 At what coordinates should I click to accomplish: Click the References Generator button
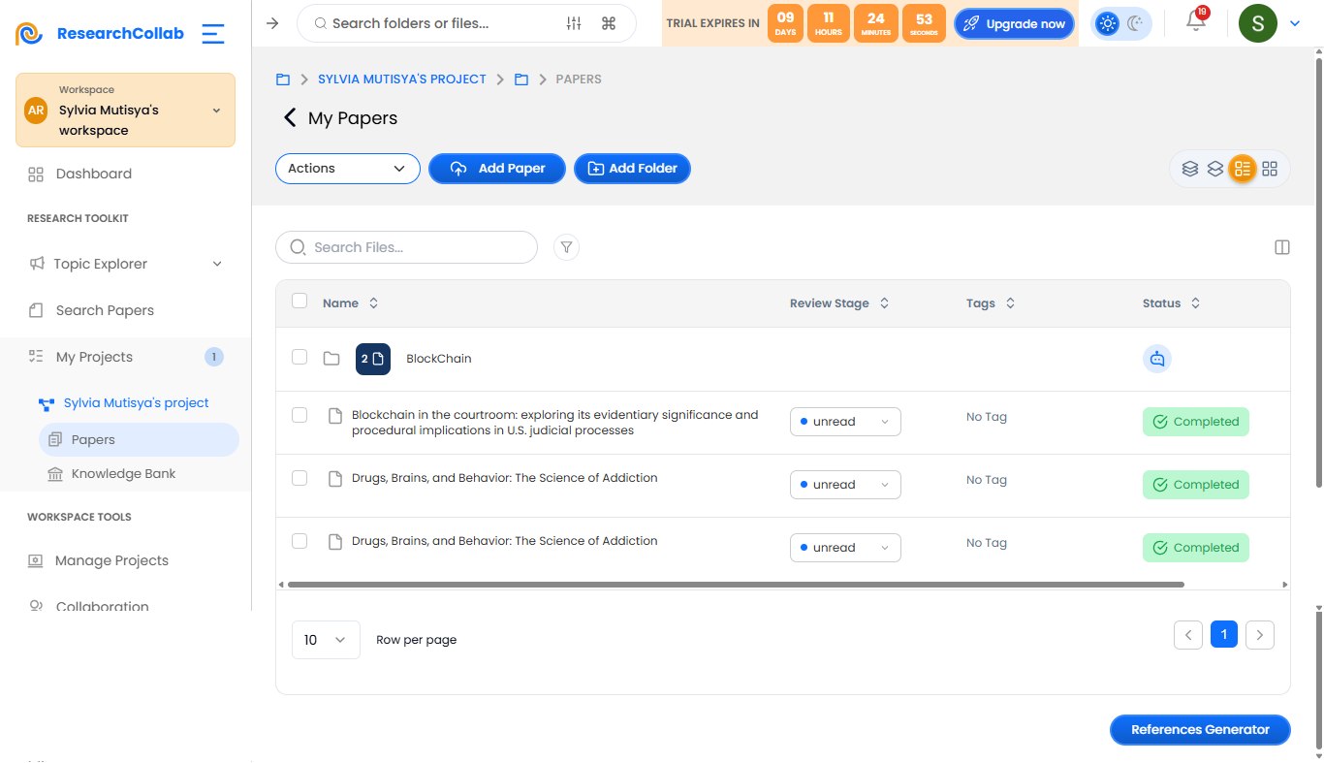[x=1200, y=730]
